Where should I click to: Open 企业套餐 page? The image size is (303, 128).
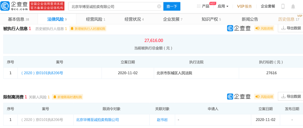(x=268, y=6)
